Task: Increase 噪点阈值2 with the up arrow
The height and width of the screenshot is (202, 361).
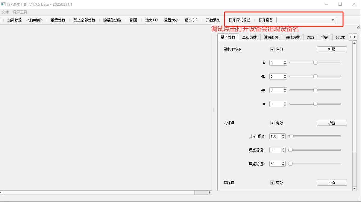Action: coord(283,163)
